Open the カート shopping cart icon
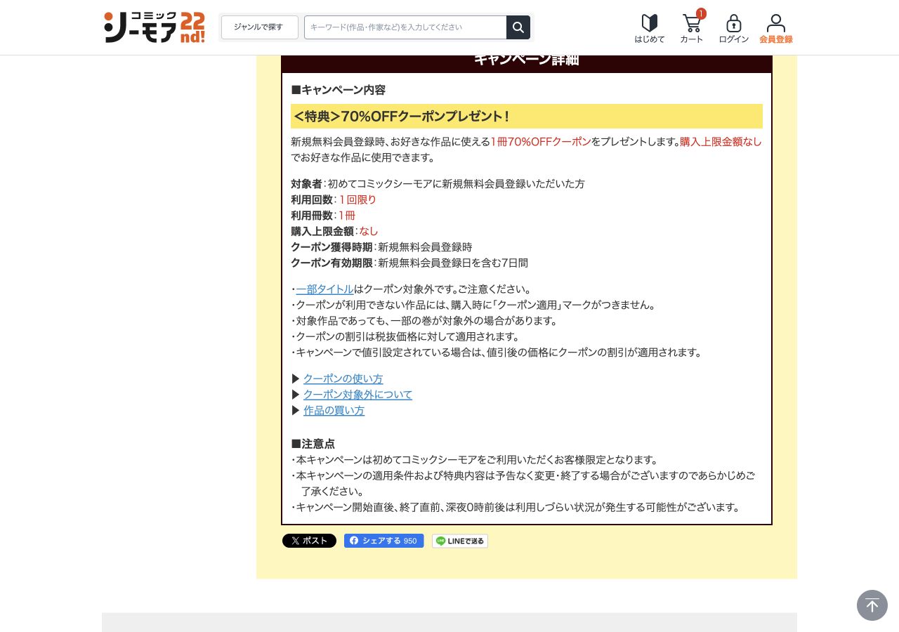Image resolution: width=899 pixels, height=632 pixels. pos(692,29)
